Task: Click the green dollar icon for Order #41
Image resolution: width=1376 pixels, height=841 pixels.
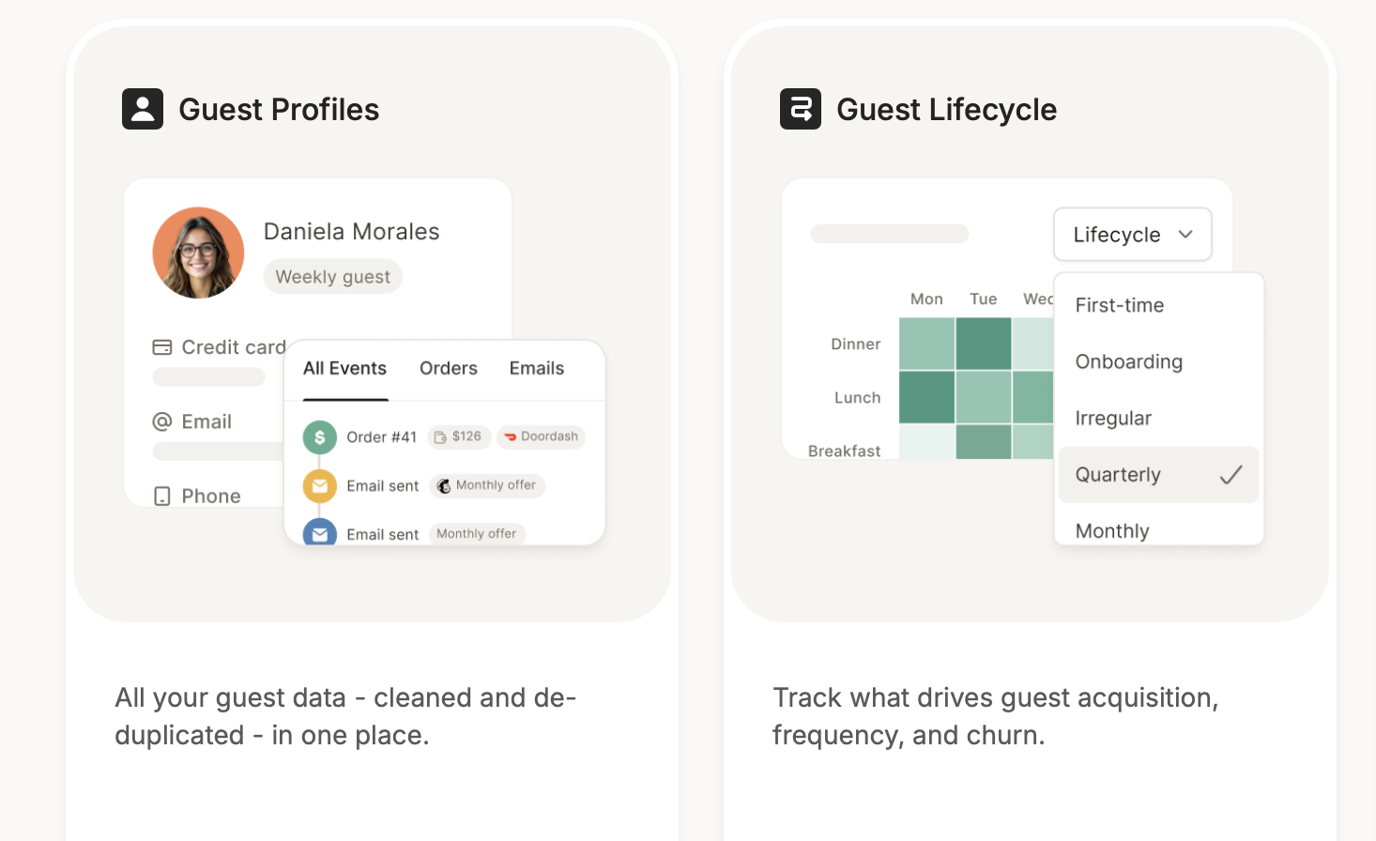Action: [x=320, y=437]
